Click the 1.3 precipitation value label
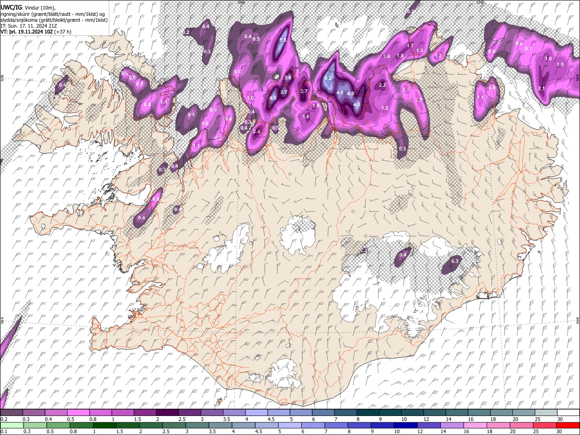Image resolution: width=580 pixels, height=435 pixels. tap(420, 50)
